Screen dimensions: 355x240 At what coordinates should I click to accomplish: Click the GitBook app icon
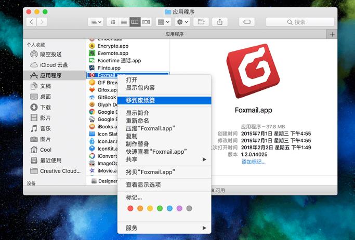pos(92,97)
